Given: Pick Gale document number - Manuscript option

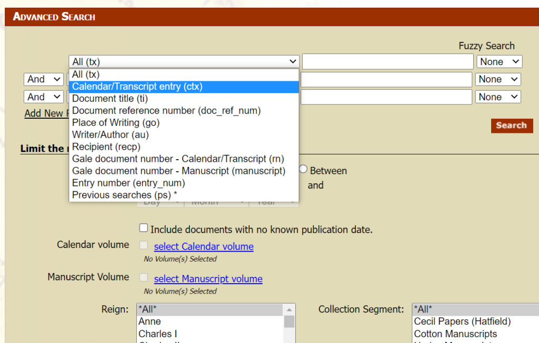Looking at the screenshot, I should (178, 171).
